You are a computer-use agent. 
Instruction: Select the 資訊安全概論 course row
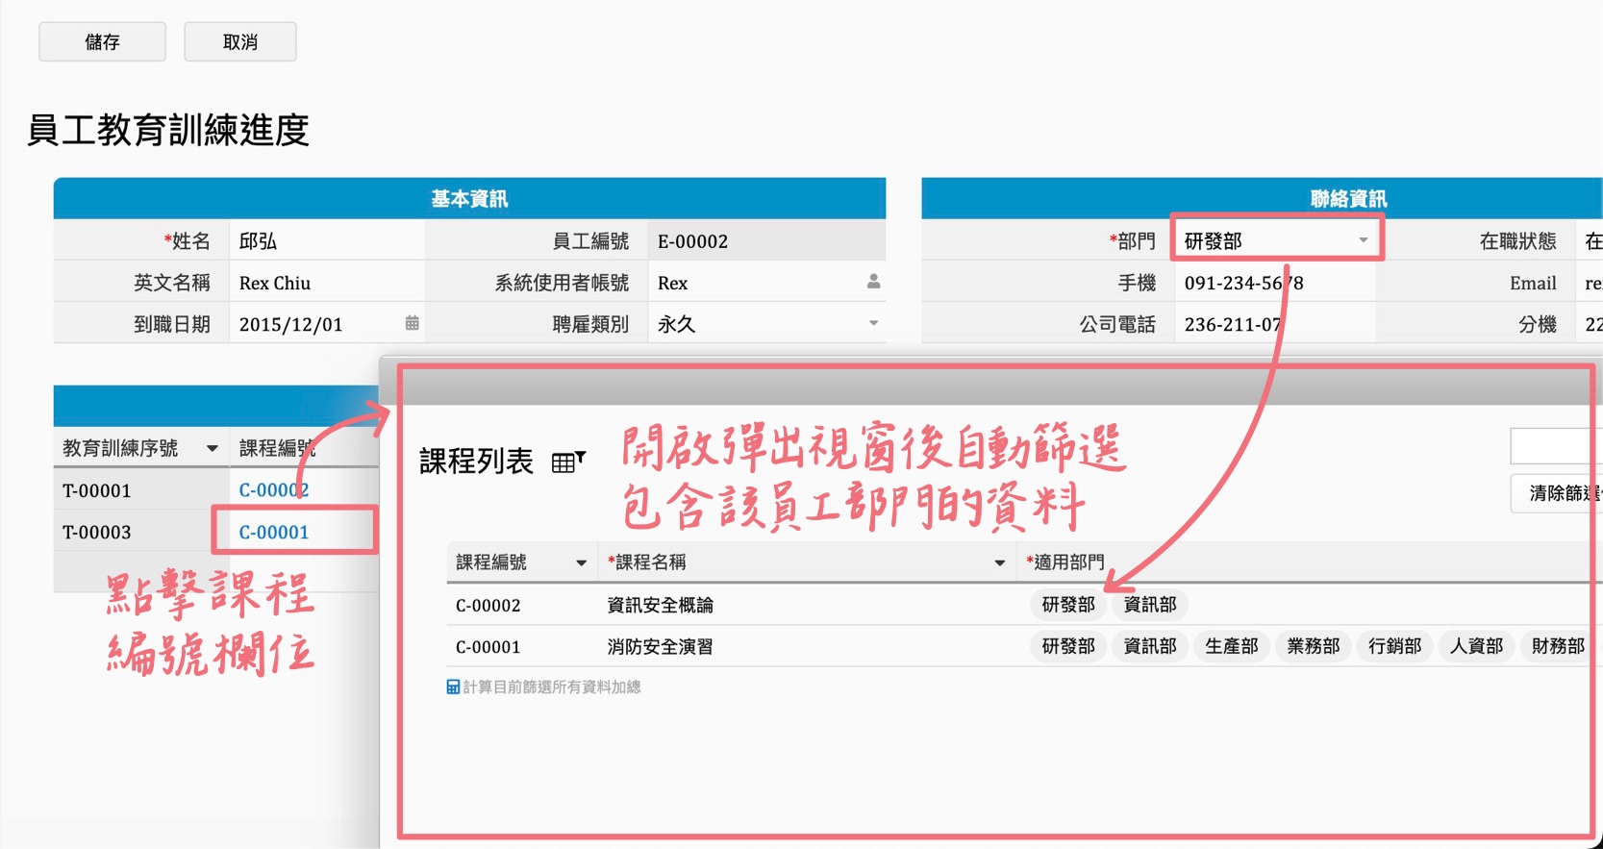[x=660, y=605]
